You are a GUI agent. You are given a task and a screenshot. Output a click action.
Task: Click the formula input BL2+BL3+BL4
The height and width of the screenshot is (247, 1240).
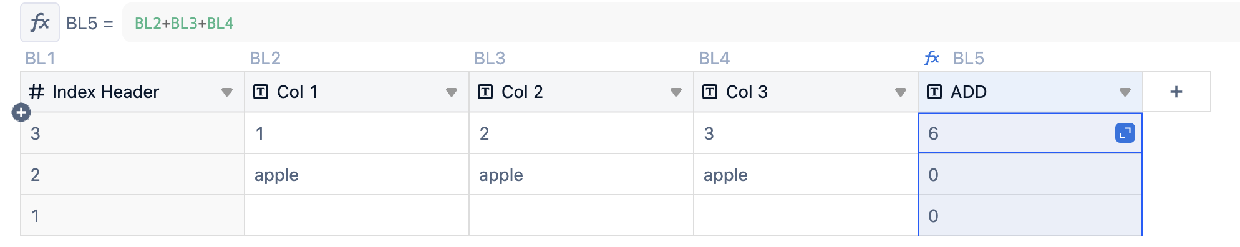[x=681, y=23]
